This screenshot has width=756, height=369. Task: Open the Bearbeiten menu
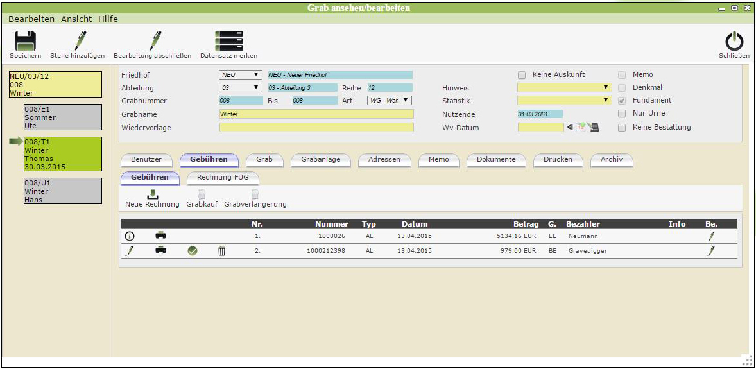pyautogui.click(x=31, y=19)
